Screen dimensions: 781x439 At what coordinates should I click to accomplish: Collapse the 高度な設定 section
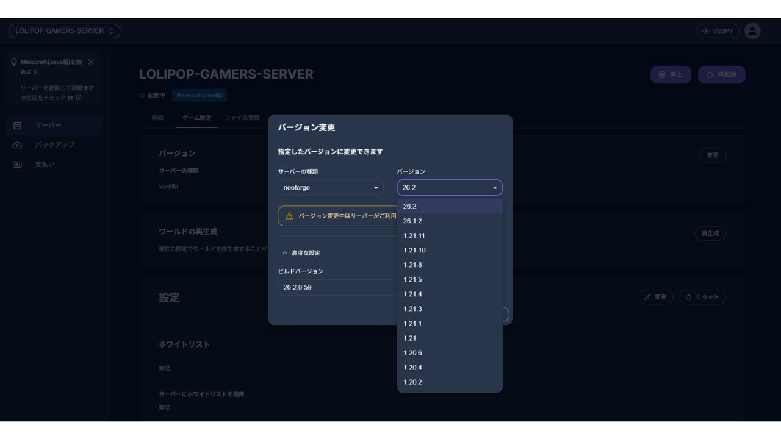tap(300, 253)
